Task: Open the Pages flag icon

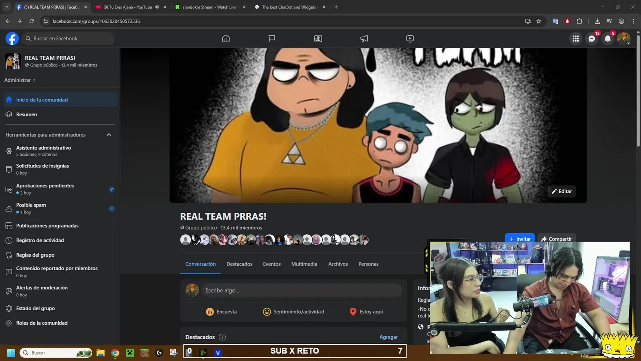Action: [x=272, y=39]
